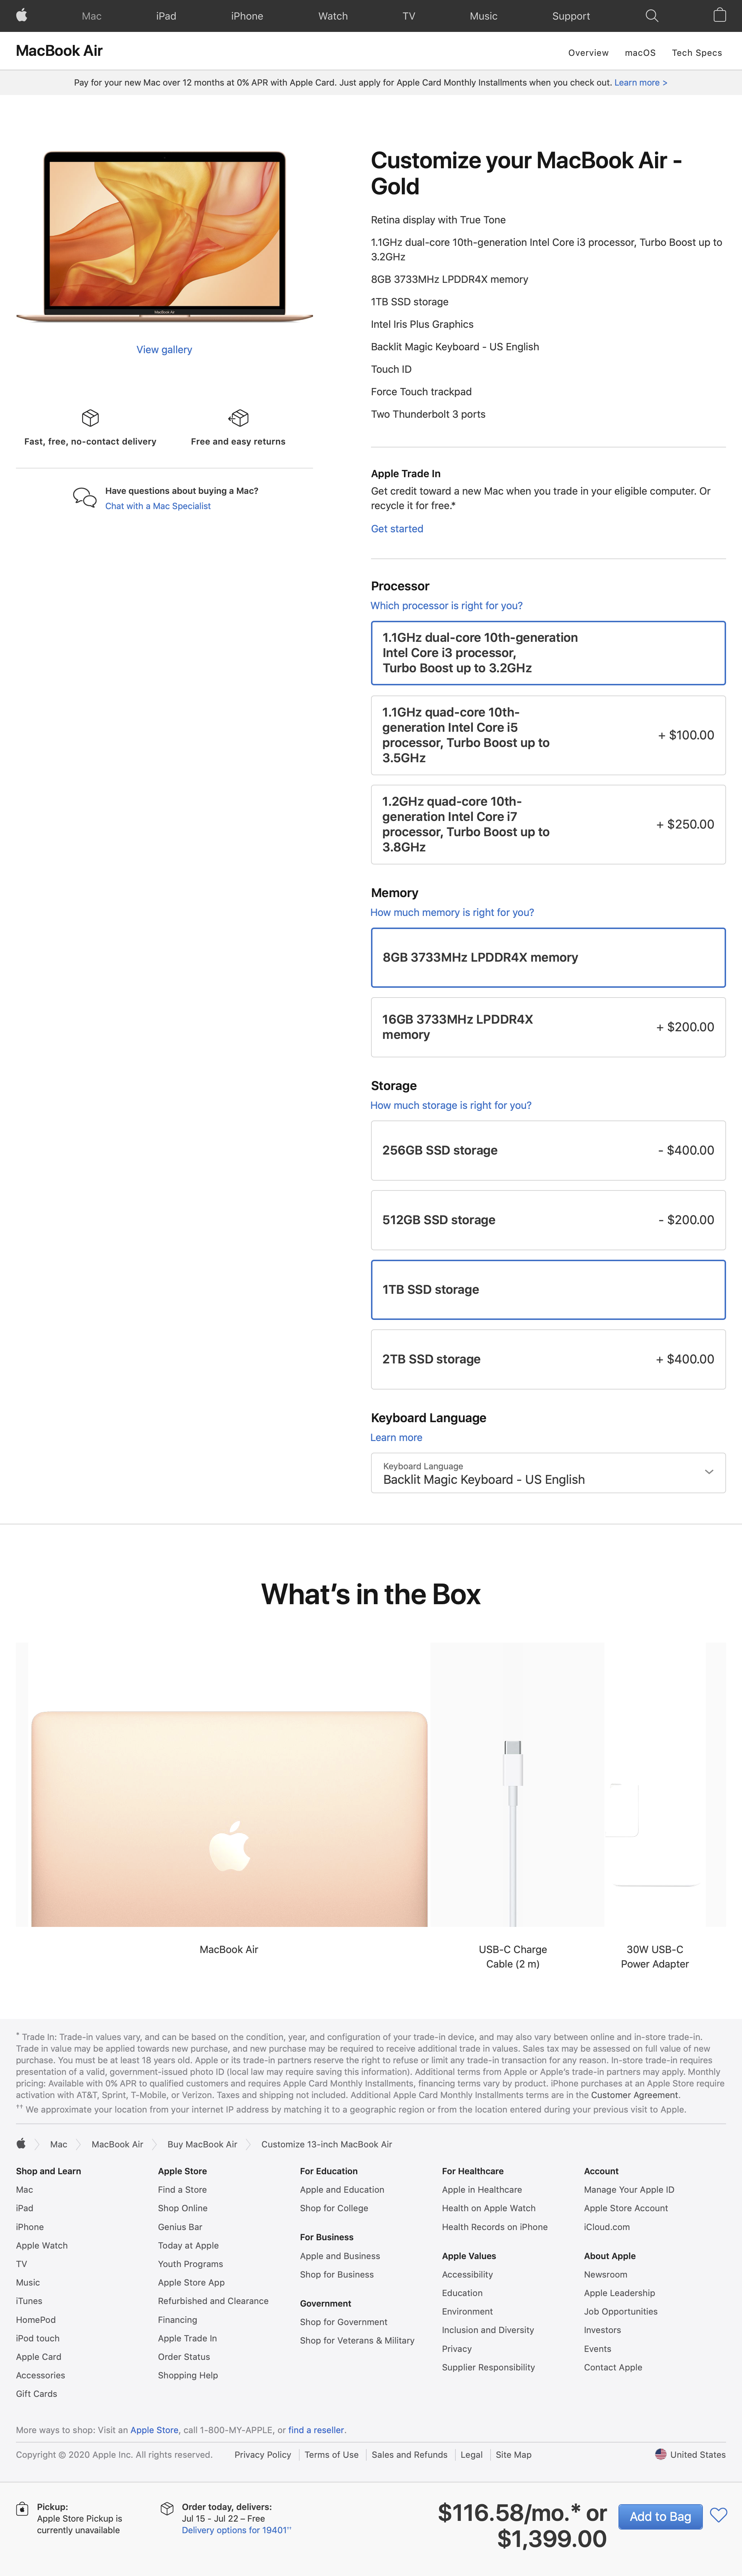Select 512GB SSD storage option
Viewport: 742px width, 2576px height.
[547, 1220]
